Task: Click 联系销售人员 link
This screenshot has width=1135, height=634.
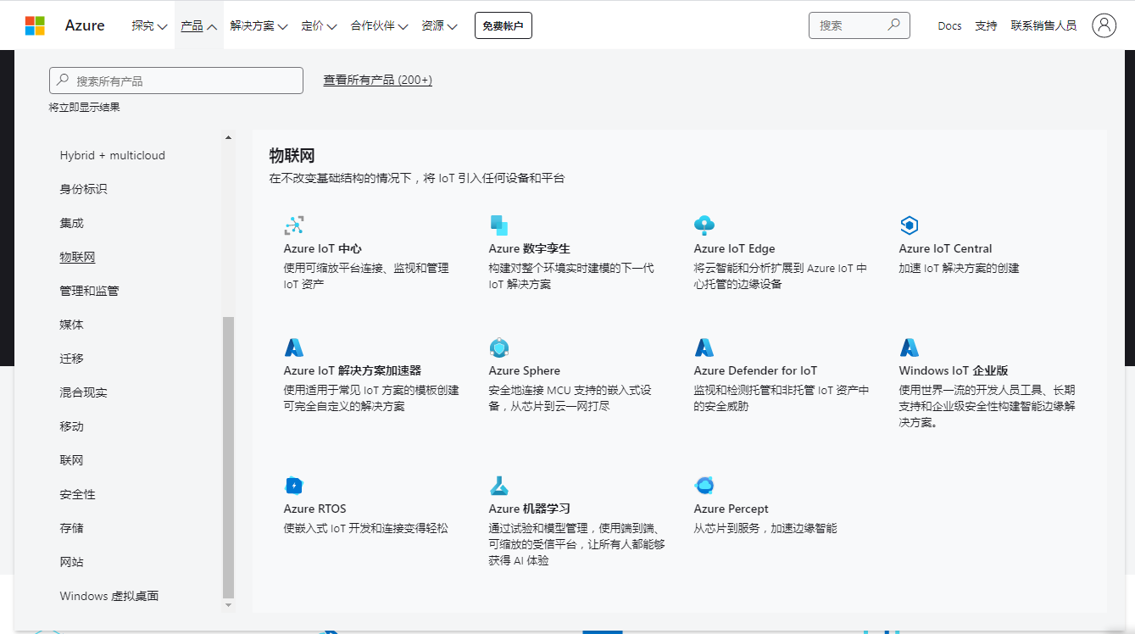Action: pyautogui.click(x=1043, y=25)
